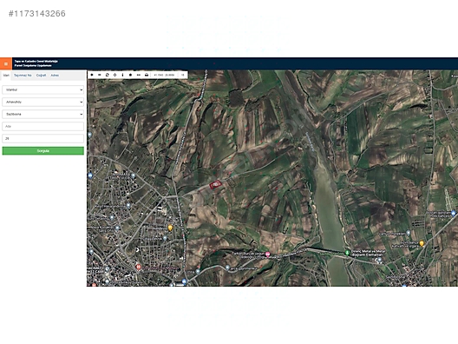Click the green Direnç Metal map marker
This screenshot has width=458, height=344.
(347, 253)
